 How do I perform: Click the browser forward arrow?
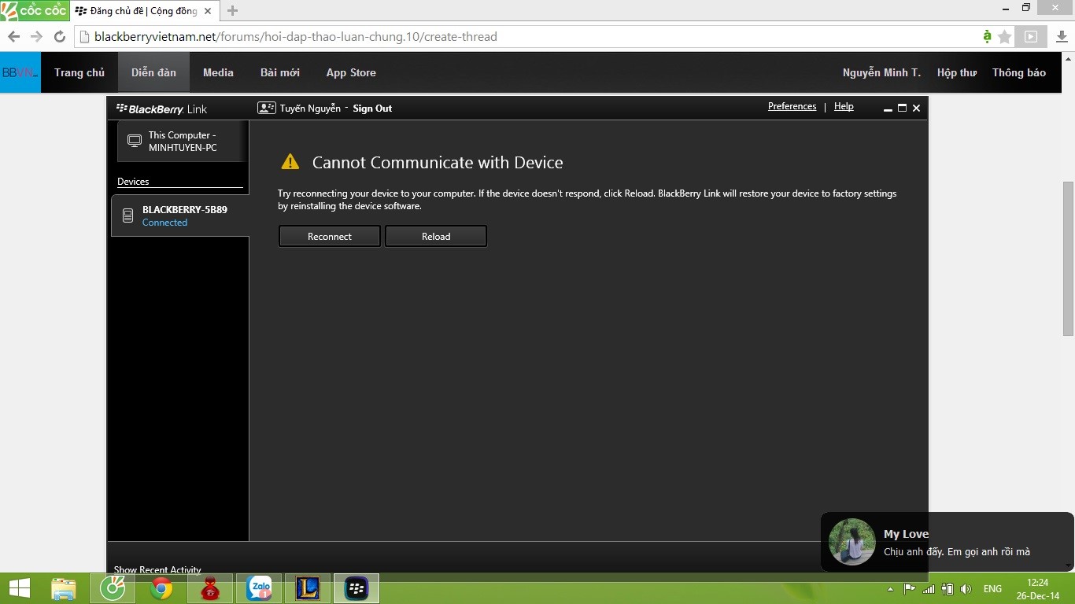[36, 37]
